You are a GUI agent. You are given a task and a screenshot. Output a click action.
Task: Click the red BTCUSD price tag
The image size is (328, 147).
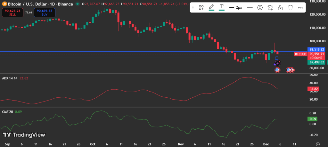[300, 54]
